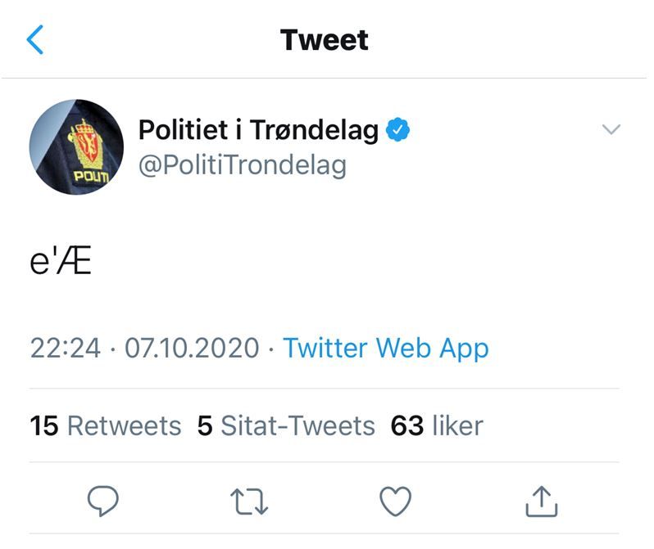View the 15 Retweets list
Screen dimensions: 654x549
105,425
